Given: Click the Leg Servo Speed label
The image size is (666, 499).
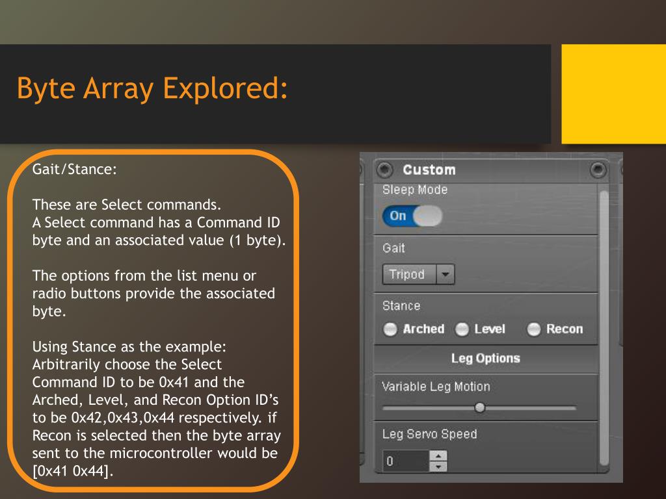Looking at the screenshot, I should (x=429, y=434).
